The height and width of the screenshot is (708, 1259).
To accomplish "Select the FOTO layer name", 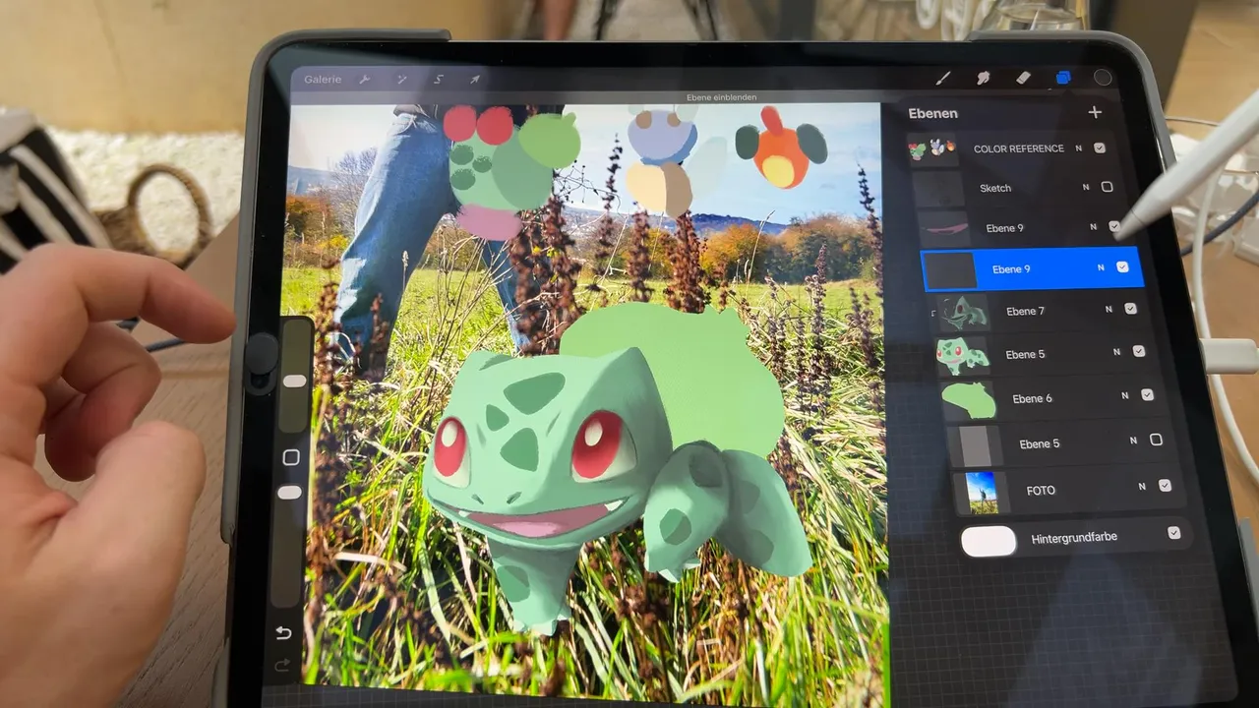I will coord(1041,490).
